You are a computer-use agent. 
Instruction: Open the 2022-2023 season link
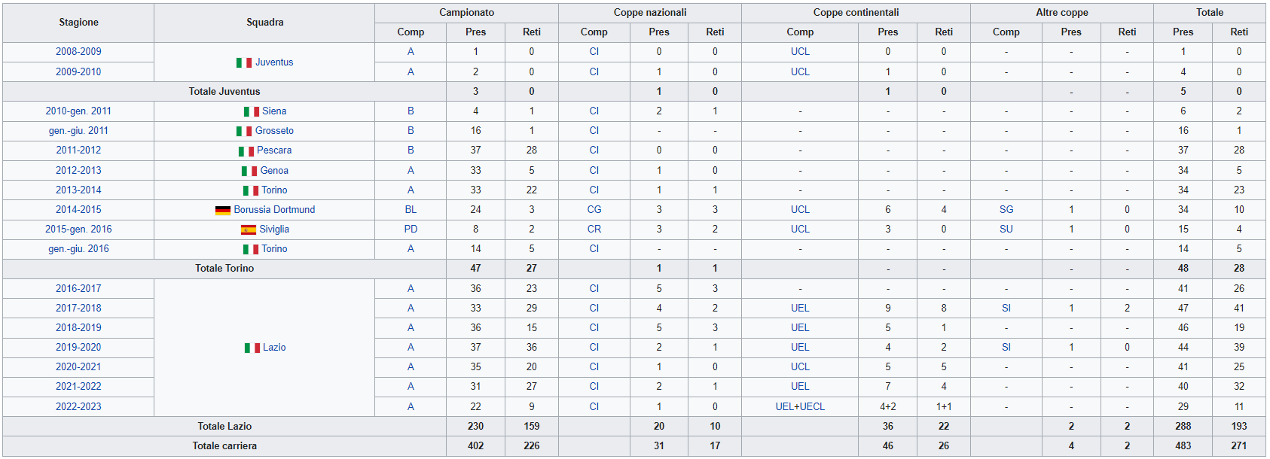click(x=78, y=406)
